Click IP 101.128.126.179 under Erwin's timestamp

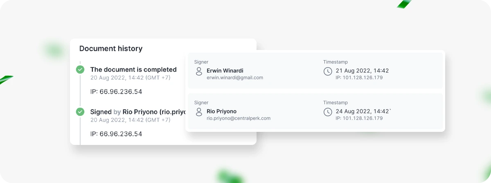coord(359,77)
